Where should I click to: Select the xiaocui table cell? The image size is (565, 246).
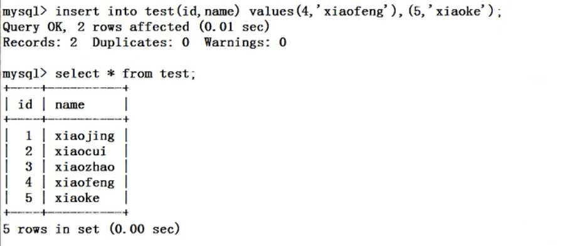tap(81, 151)
